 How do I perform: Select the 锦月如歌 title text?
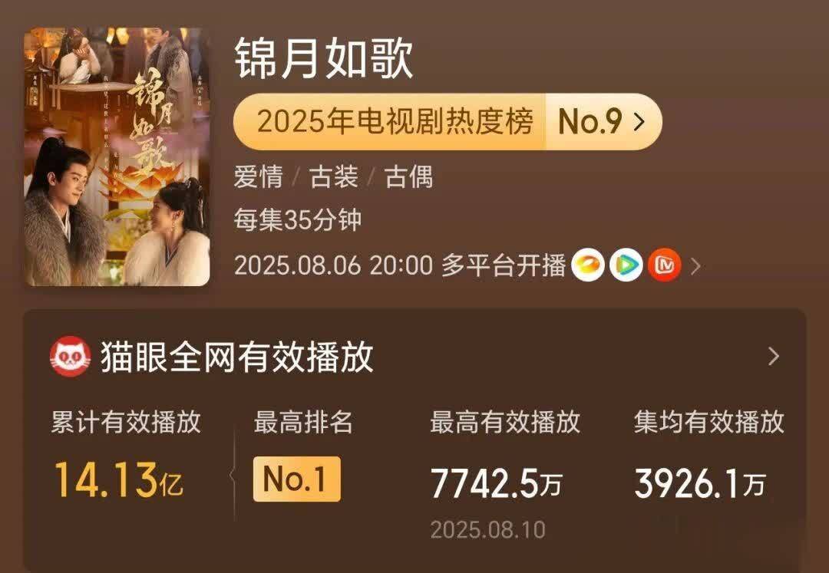[324, 58]
